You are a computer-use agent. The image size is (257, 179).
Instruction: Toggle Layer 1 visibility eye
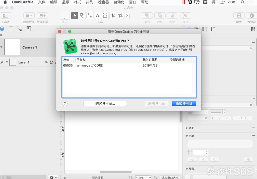46,62
